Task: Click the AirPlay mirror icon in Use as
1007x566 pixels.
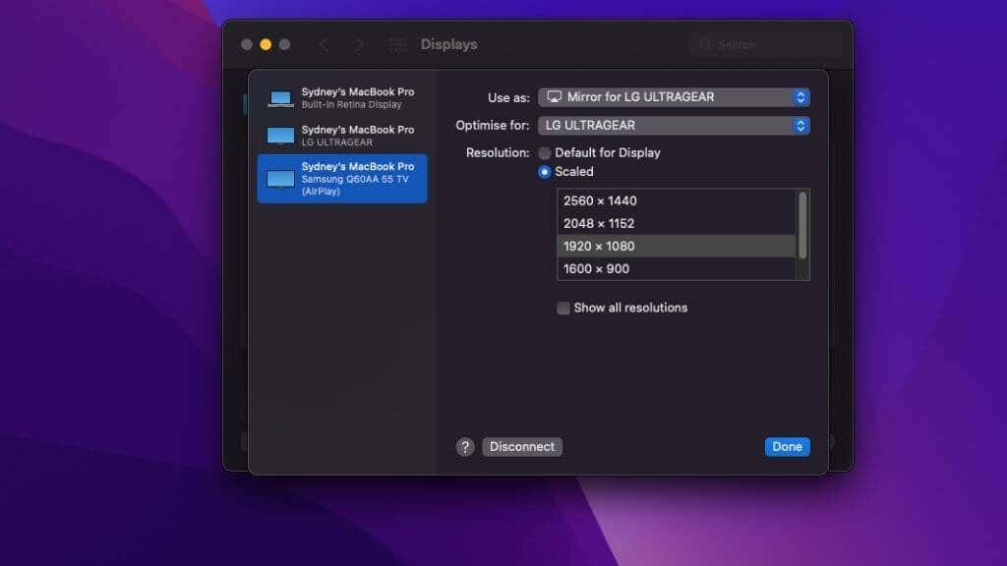Action: [x=554, y=97]
